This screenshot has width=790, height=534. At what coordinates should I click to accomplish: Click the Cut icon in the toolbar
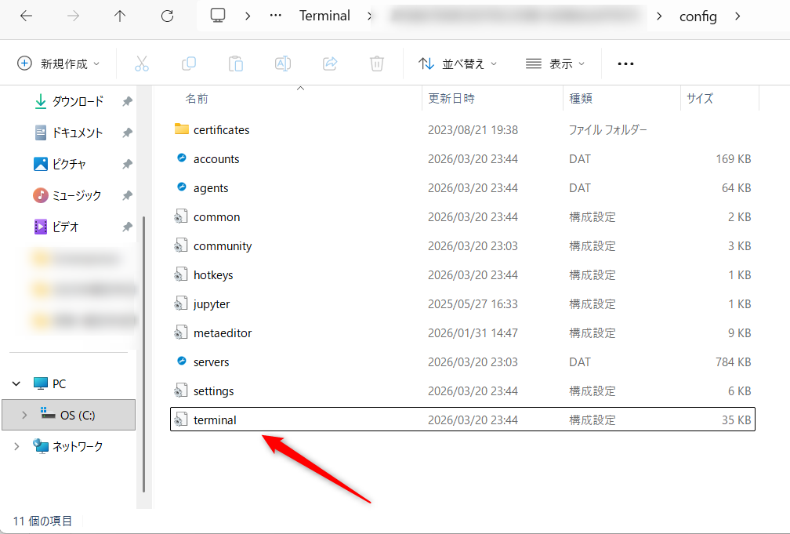click(141, 64)
